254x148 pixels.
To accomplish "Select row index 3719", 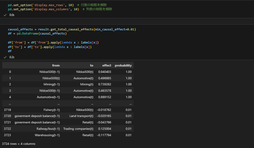I will [x=8, y=110].
